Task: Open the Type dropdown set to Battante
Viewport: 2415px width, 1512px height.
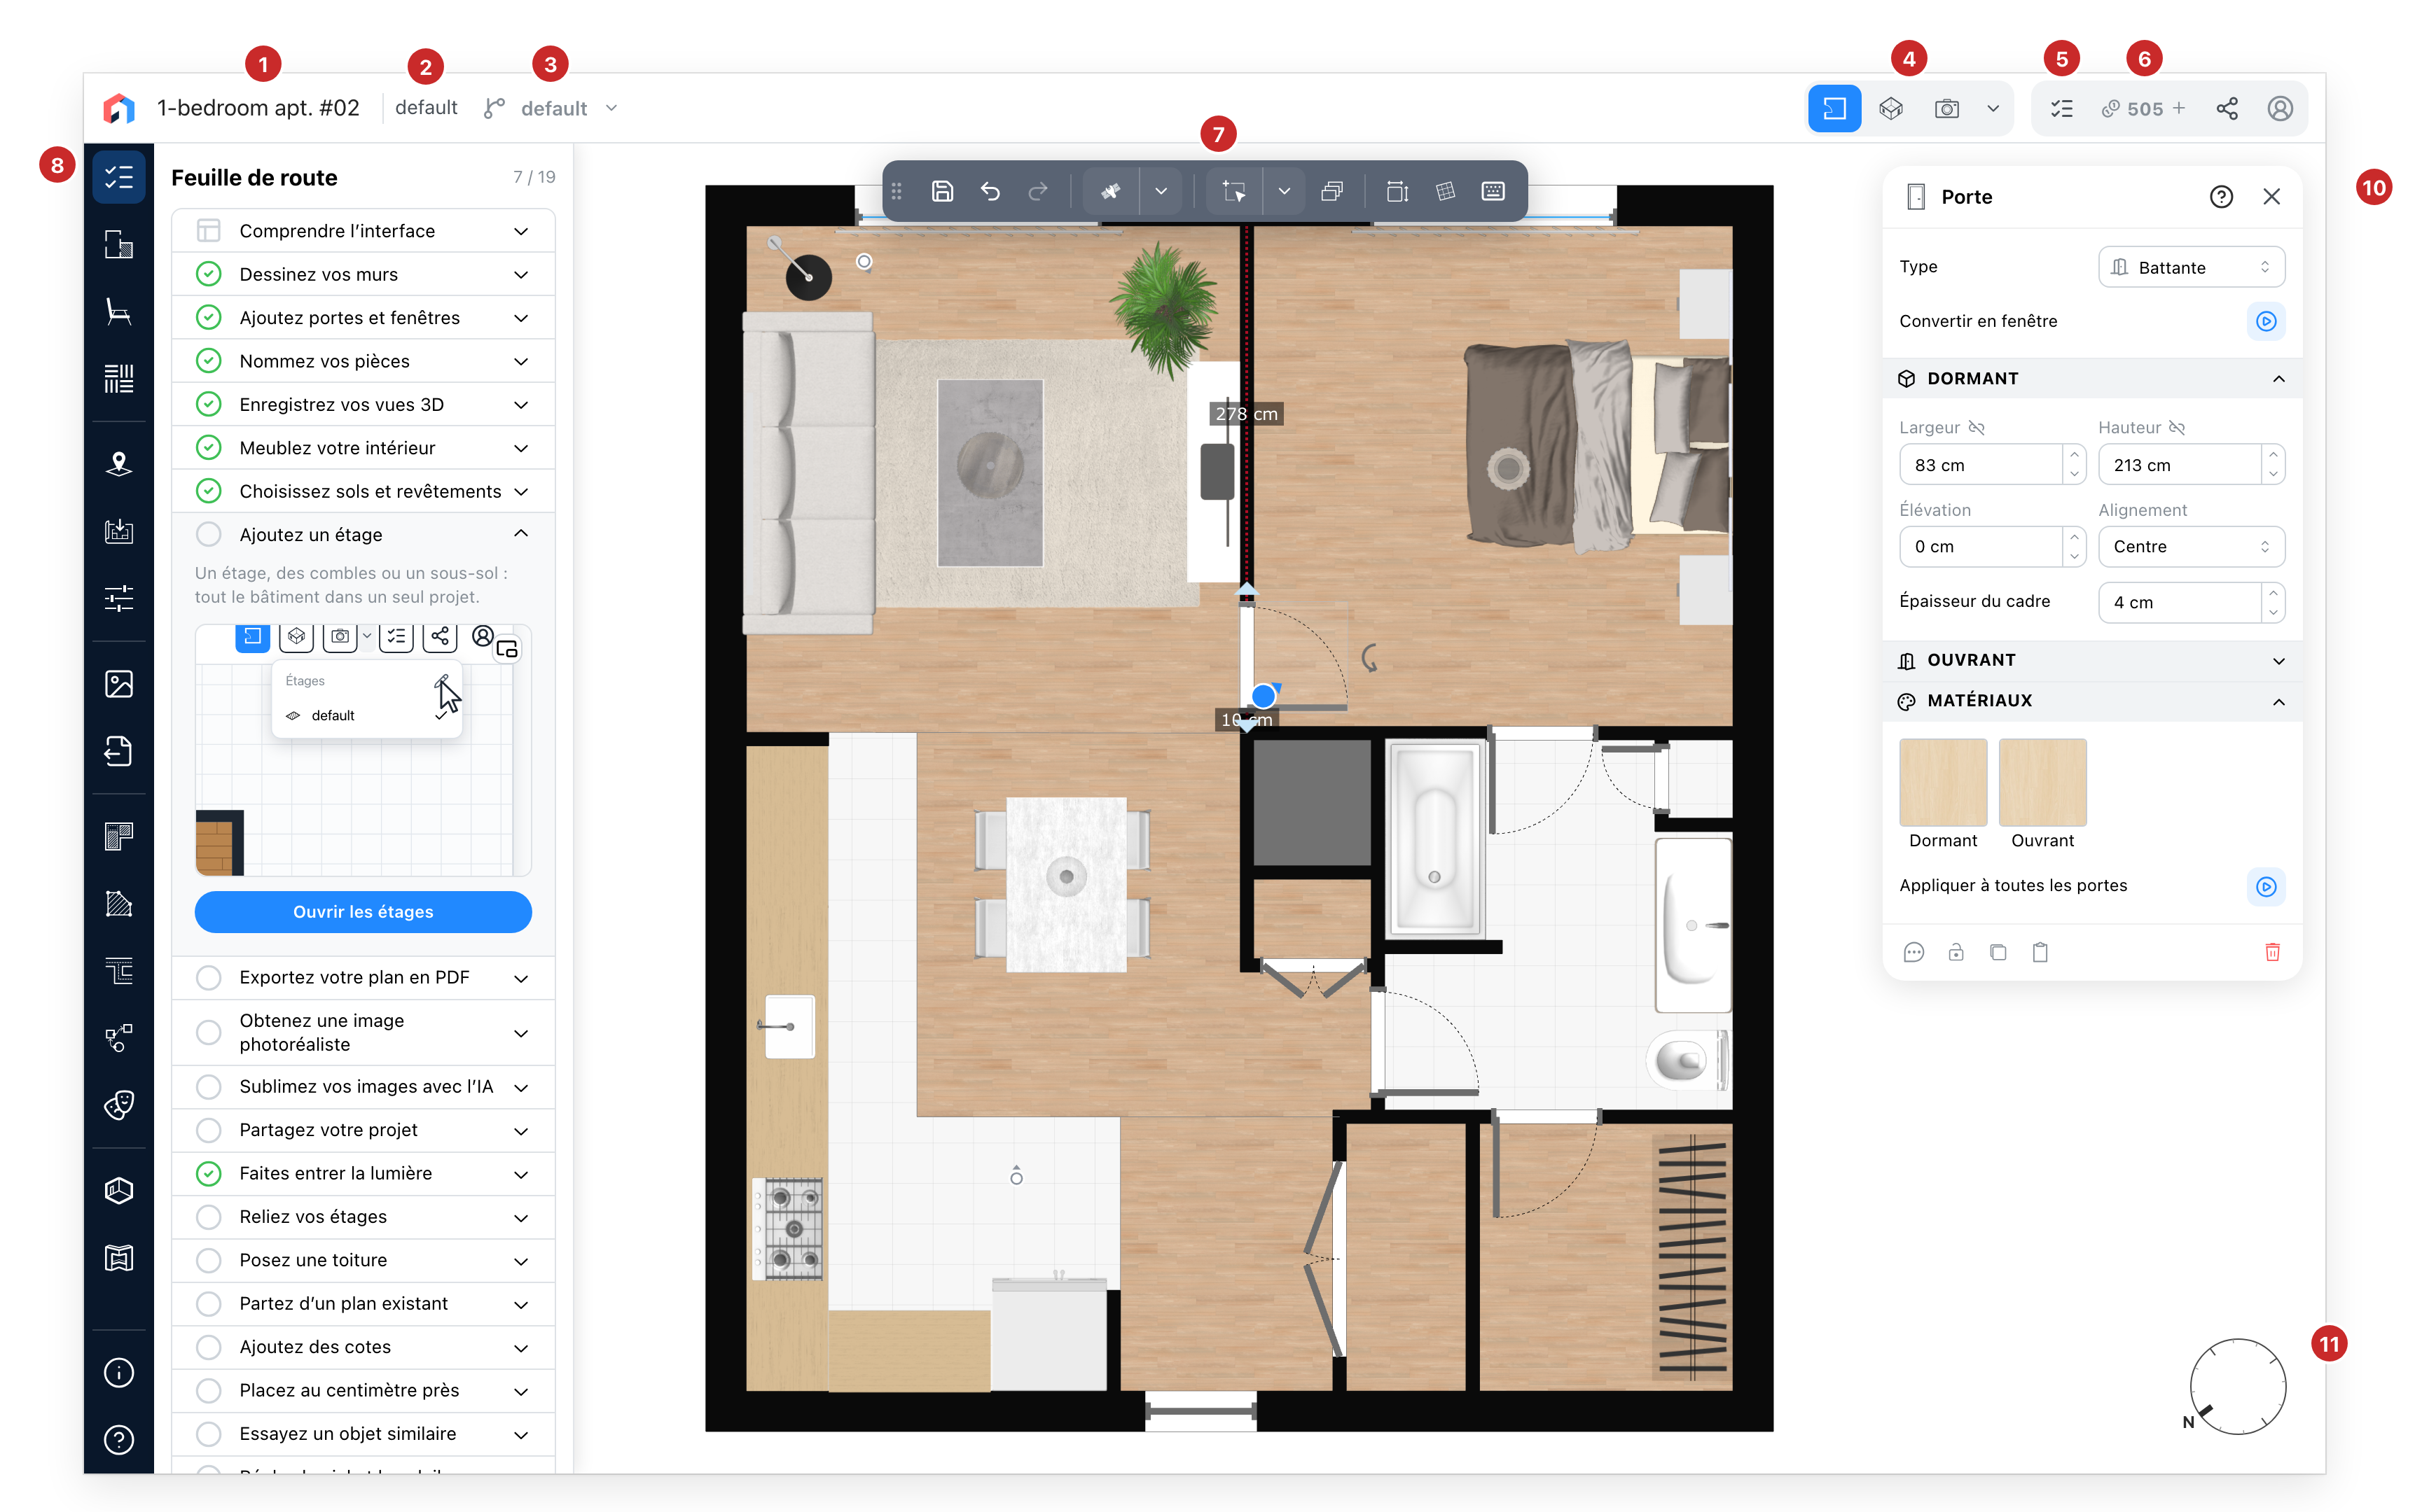Action: 2190,267
